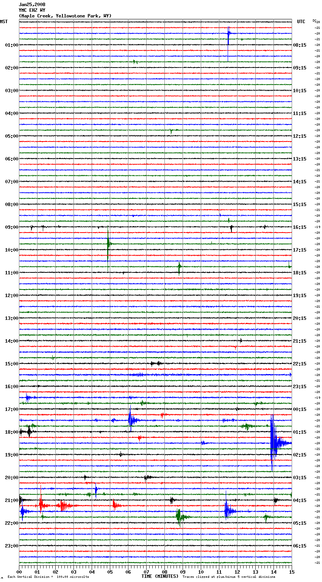Select the 11:00 MST time label
Image resolution: width=322 pixels, height=582 pixels.
(12, 273)
